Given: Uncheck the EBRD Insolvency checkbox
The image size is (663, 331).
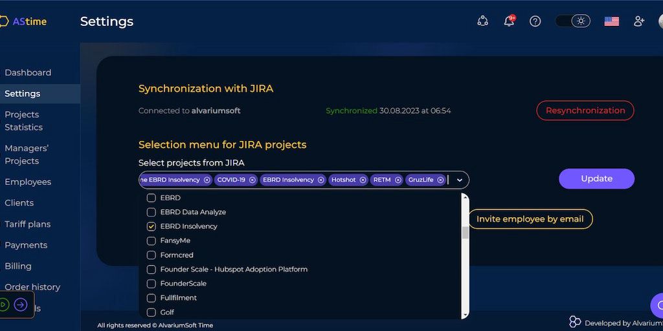Looking at the screenshot, I should [151, 226].
